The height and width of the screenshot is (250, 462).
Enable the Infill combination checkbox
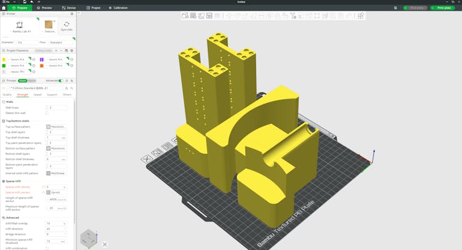click(47, 248)
